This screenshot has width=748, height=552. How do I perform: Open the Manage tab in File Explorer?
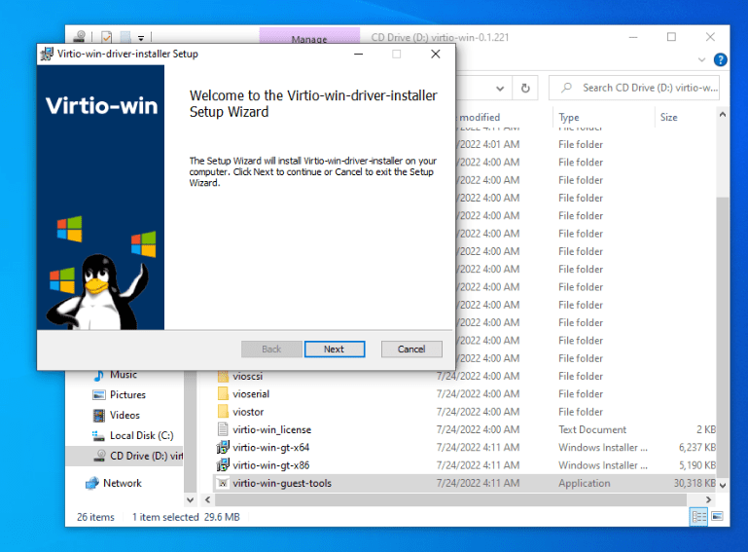pyautogui.click(x=309, y=37)
